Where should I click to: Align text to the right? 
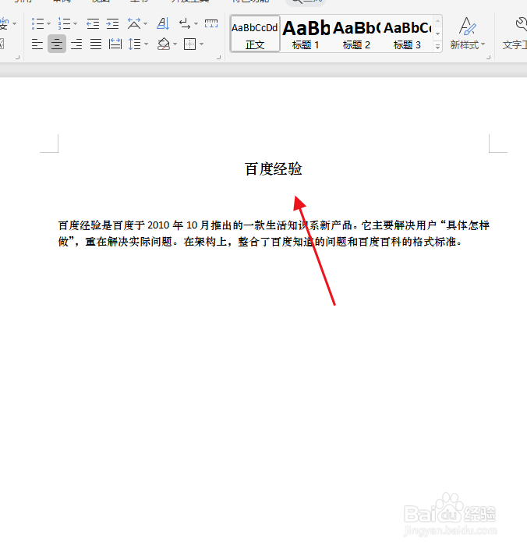(76, 44)
